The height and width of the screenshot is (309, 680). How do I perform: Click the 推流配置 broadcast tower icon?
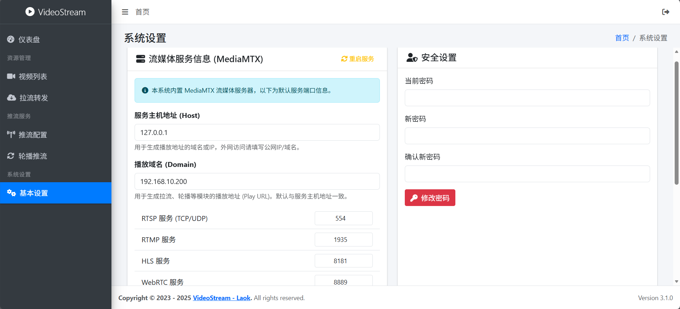pyautogui.click(x=11, y=135)
